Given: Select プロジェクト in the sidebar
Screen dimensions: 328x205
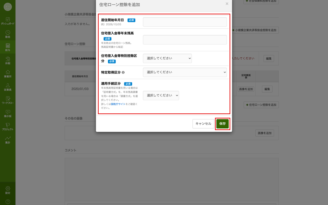Looking at the screenshot, I should (x=8, y=126).
